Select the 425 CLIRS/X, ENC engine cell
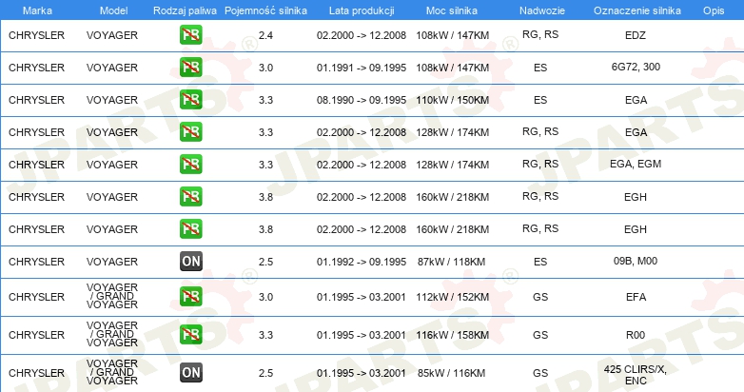The height and width of the screenshot is (392, 744). click(636, 375)
